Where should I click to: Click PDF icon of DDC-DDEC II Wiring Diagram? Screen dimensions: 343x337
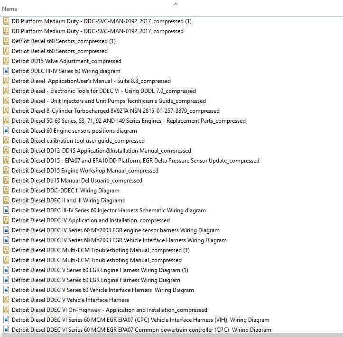pos(6,191)
